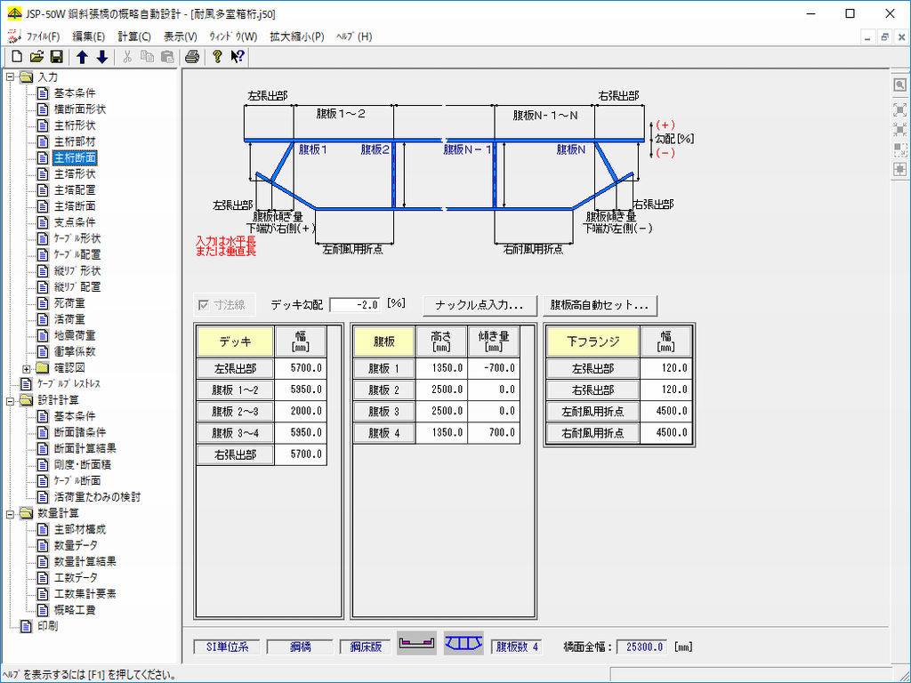The image size is (911, 683).
Task: Select the blue box girder section icon
Action: point(463,643)
